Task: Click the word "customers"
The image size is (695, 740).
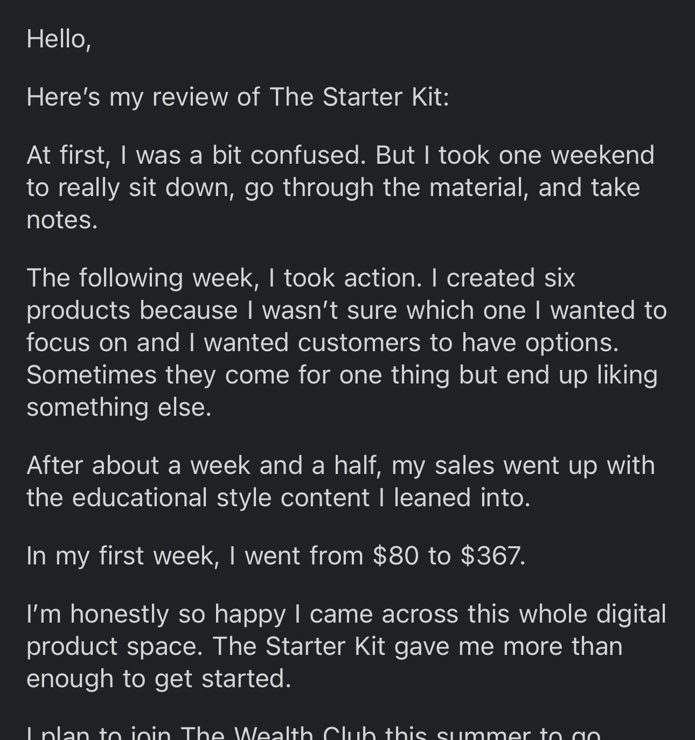Action: tap(359, 343)
